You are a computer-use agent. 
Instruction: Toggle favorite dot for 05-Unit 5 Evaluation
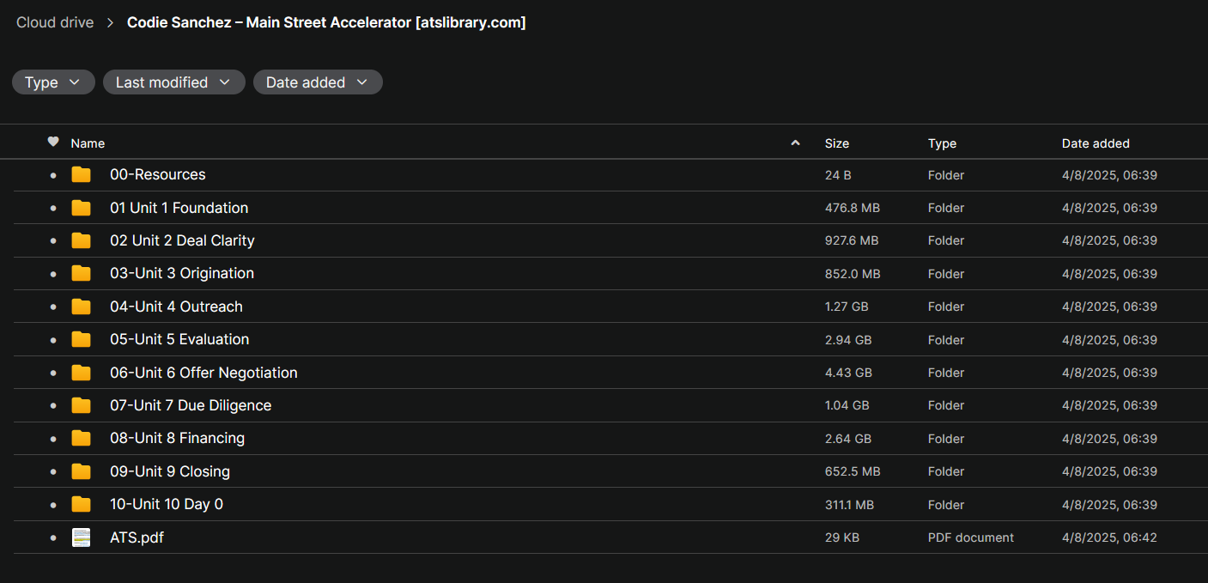[x=53, y=340]
